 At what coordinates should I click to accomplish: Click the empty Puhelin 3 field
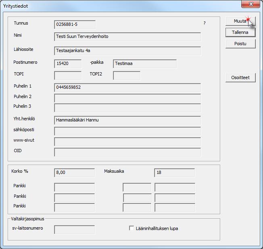[127, 108]
